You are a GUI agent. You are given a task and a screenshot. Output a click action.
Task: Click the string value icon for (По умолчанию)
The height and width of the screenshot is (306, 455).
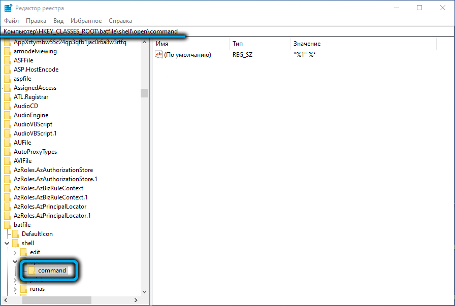(x=159, y=55)
